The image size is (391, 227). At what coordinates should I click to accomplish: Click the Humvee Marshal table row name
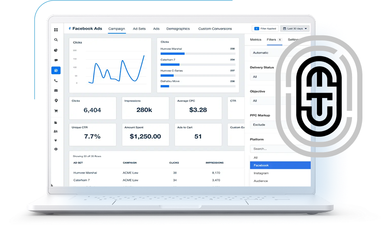pos(85,173)
